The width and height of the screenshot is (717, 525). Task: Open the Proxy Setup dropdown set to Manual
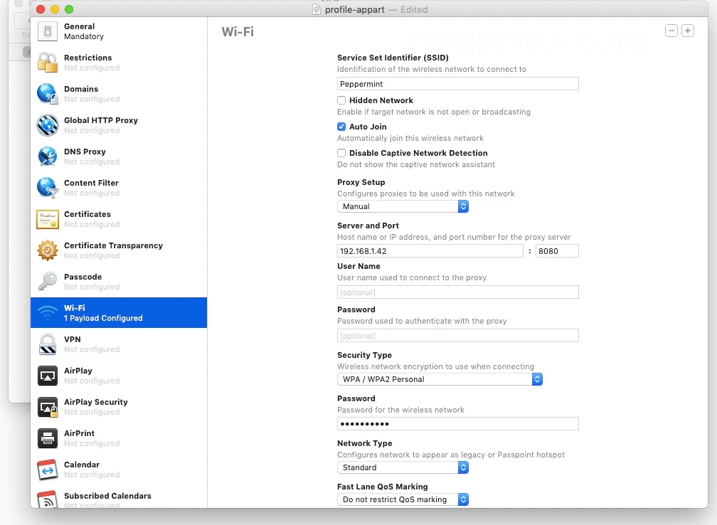(403, 206)
